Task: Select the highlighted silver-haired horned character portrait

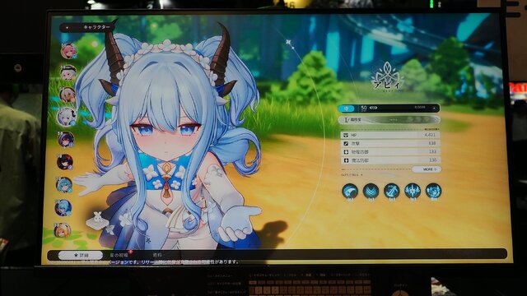Action: tap(67, 117)
